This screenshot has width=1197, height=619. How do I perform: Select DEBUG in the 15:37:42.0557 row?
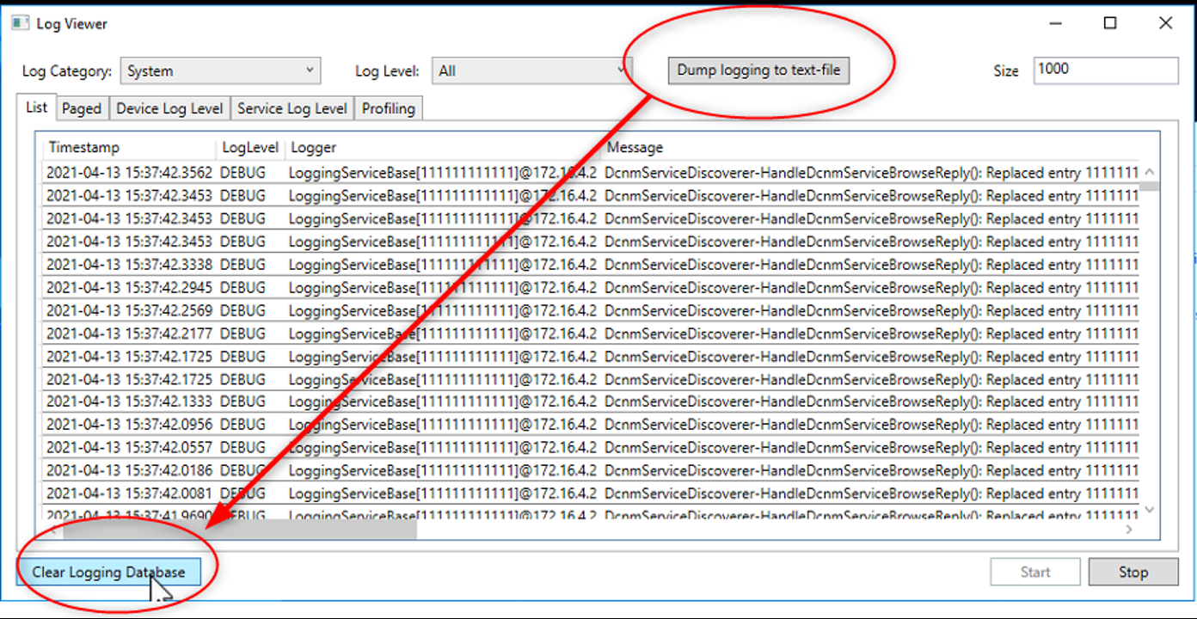click(243, 448)
